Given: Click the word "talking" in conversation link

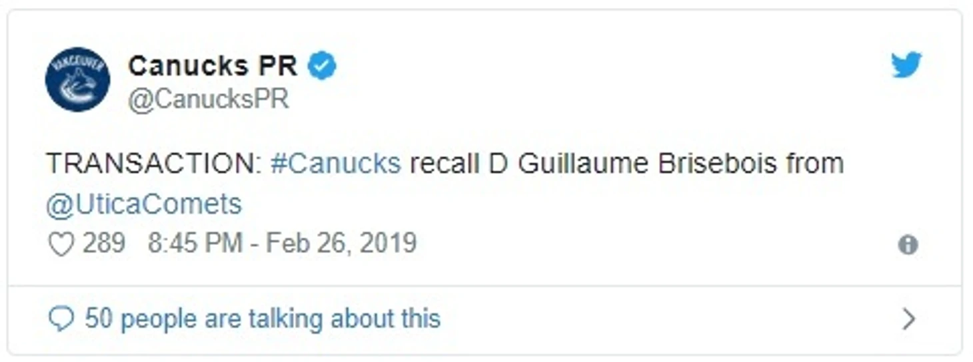Looking at the screenshot, I should click(x=287, y=319).
